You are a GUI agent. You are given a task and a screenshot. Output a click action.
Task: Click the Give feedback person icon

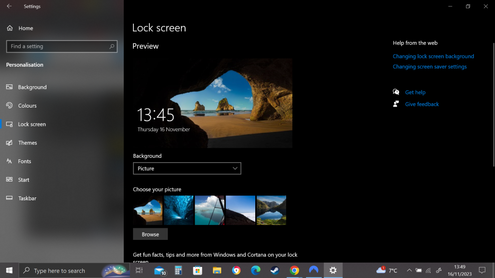point(396,104)
